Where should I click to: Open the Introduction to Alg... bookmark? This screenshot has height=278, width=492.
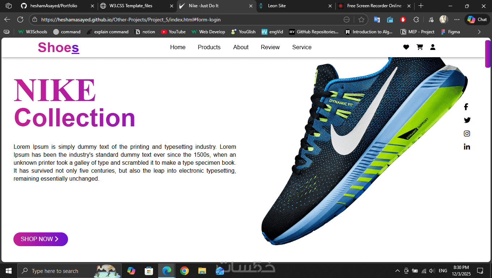[369, 32]
